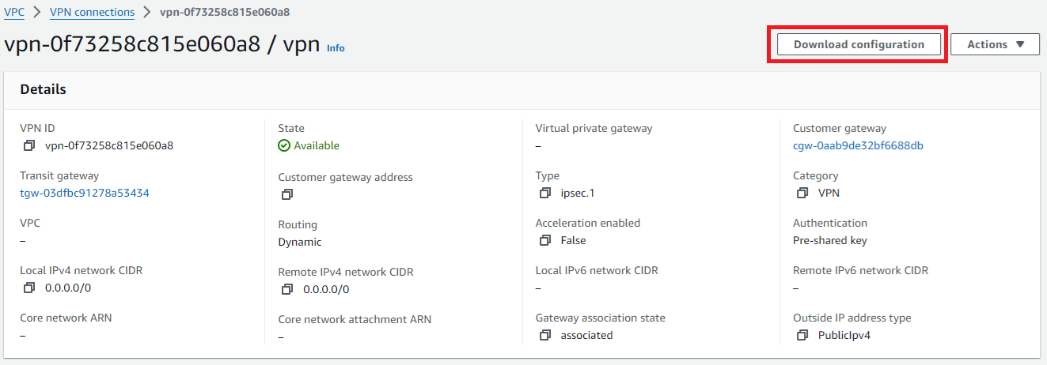
Task: Navigate to VPN connections breadcrumb
Action: click(92, 12)
